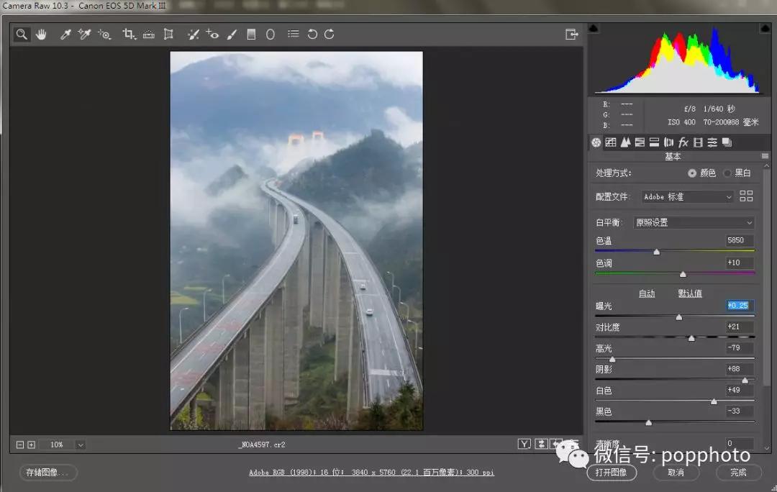The width and height of the screenshot is (777, 492).
Task: Rotate image 90 degrees clockwise
Action: 330,34
